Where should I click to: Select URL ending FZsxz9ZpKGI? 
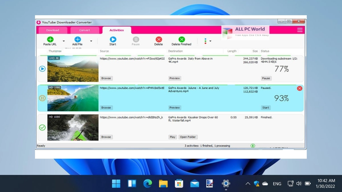[132, 59]
